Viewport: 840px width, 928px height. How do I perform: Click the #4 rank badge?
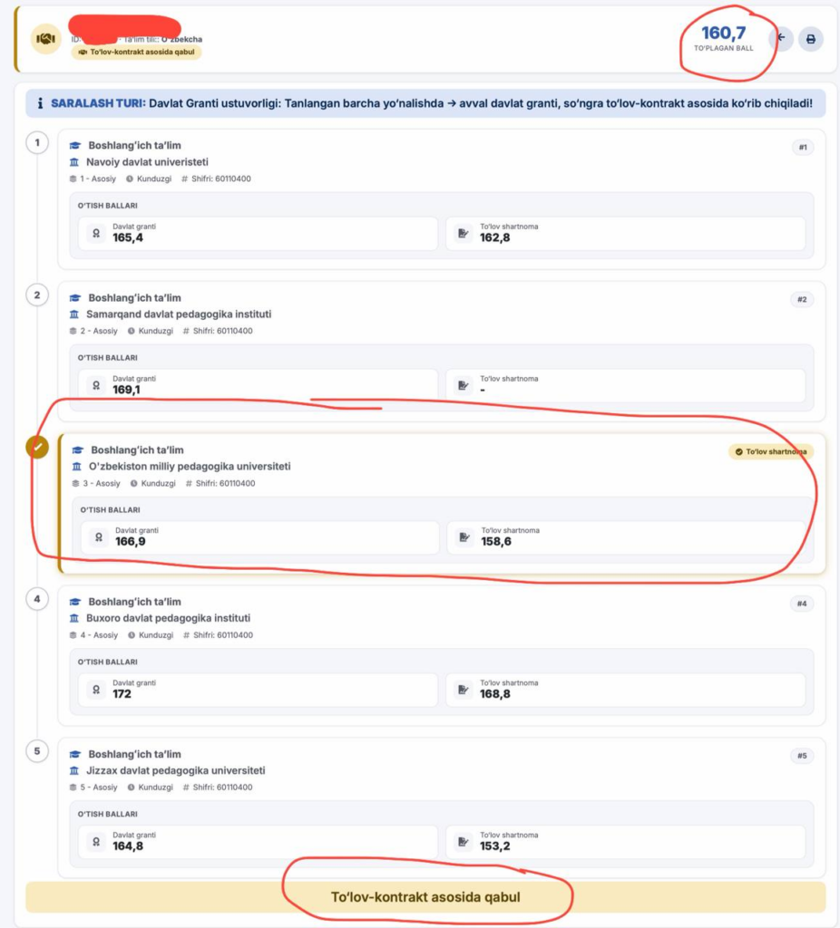802,604
